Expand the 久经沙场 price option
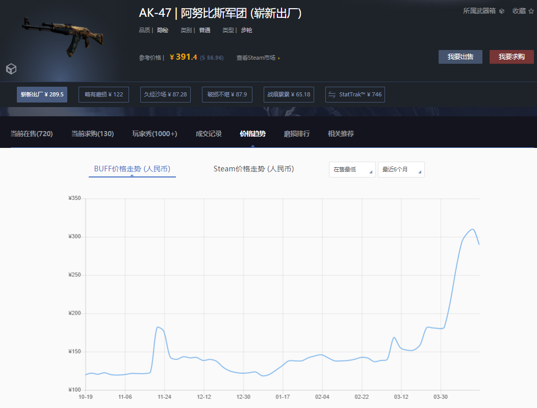 click(x=165, y=94)
